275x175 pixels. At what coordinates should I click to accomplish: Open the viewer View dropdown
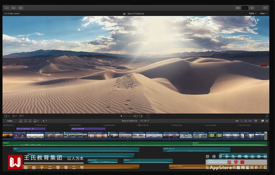pos(263,13)
